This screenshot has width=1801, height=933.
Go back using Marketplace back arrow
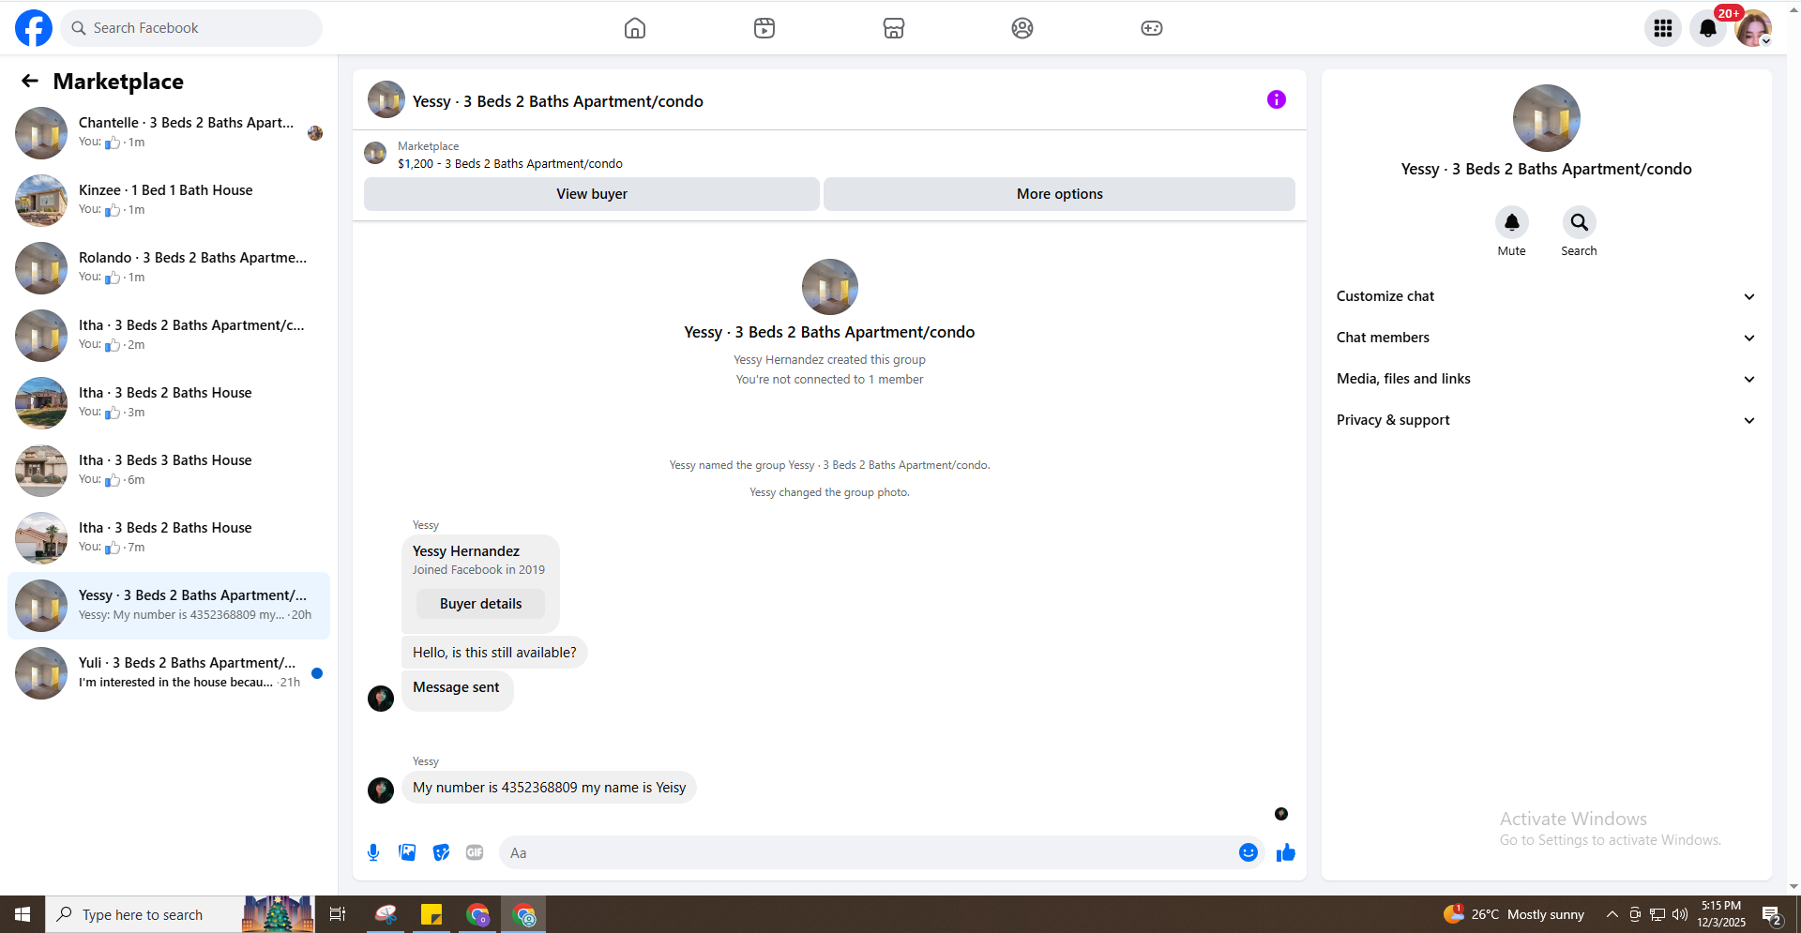(x=30, y=82)
